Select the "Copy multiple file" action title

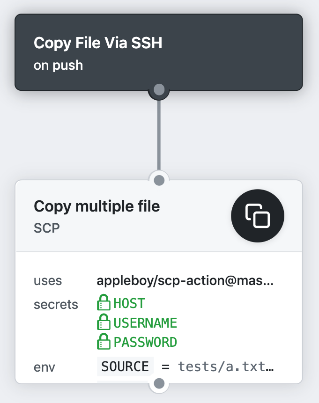(97, 206)
